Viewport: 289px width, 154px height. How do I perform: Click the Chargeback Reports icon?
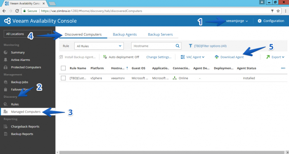pos(6,126)
